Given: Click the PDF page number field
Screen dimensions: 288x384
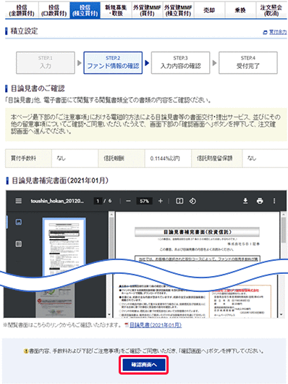Looking at the screenshot, I should click(x=98, y=201).
